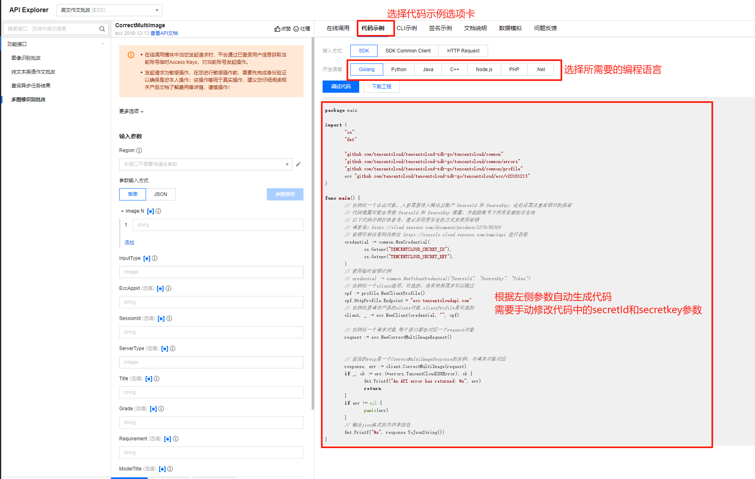Click the info icon next to InputType

pos(155,258)
